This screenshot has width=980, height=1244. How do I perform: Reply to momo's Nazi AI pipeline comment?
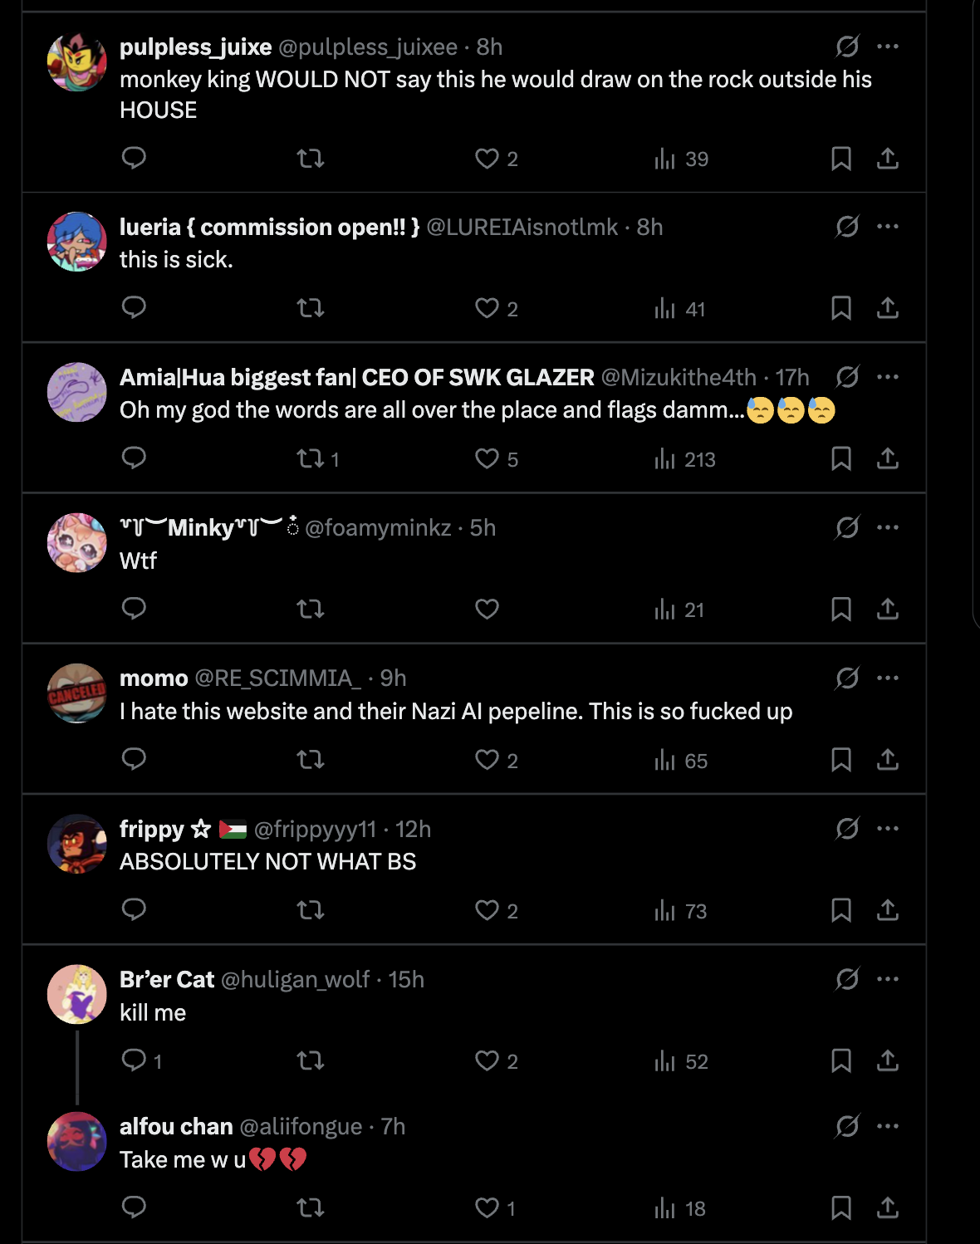pos(134,760)
